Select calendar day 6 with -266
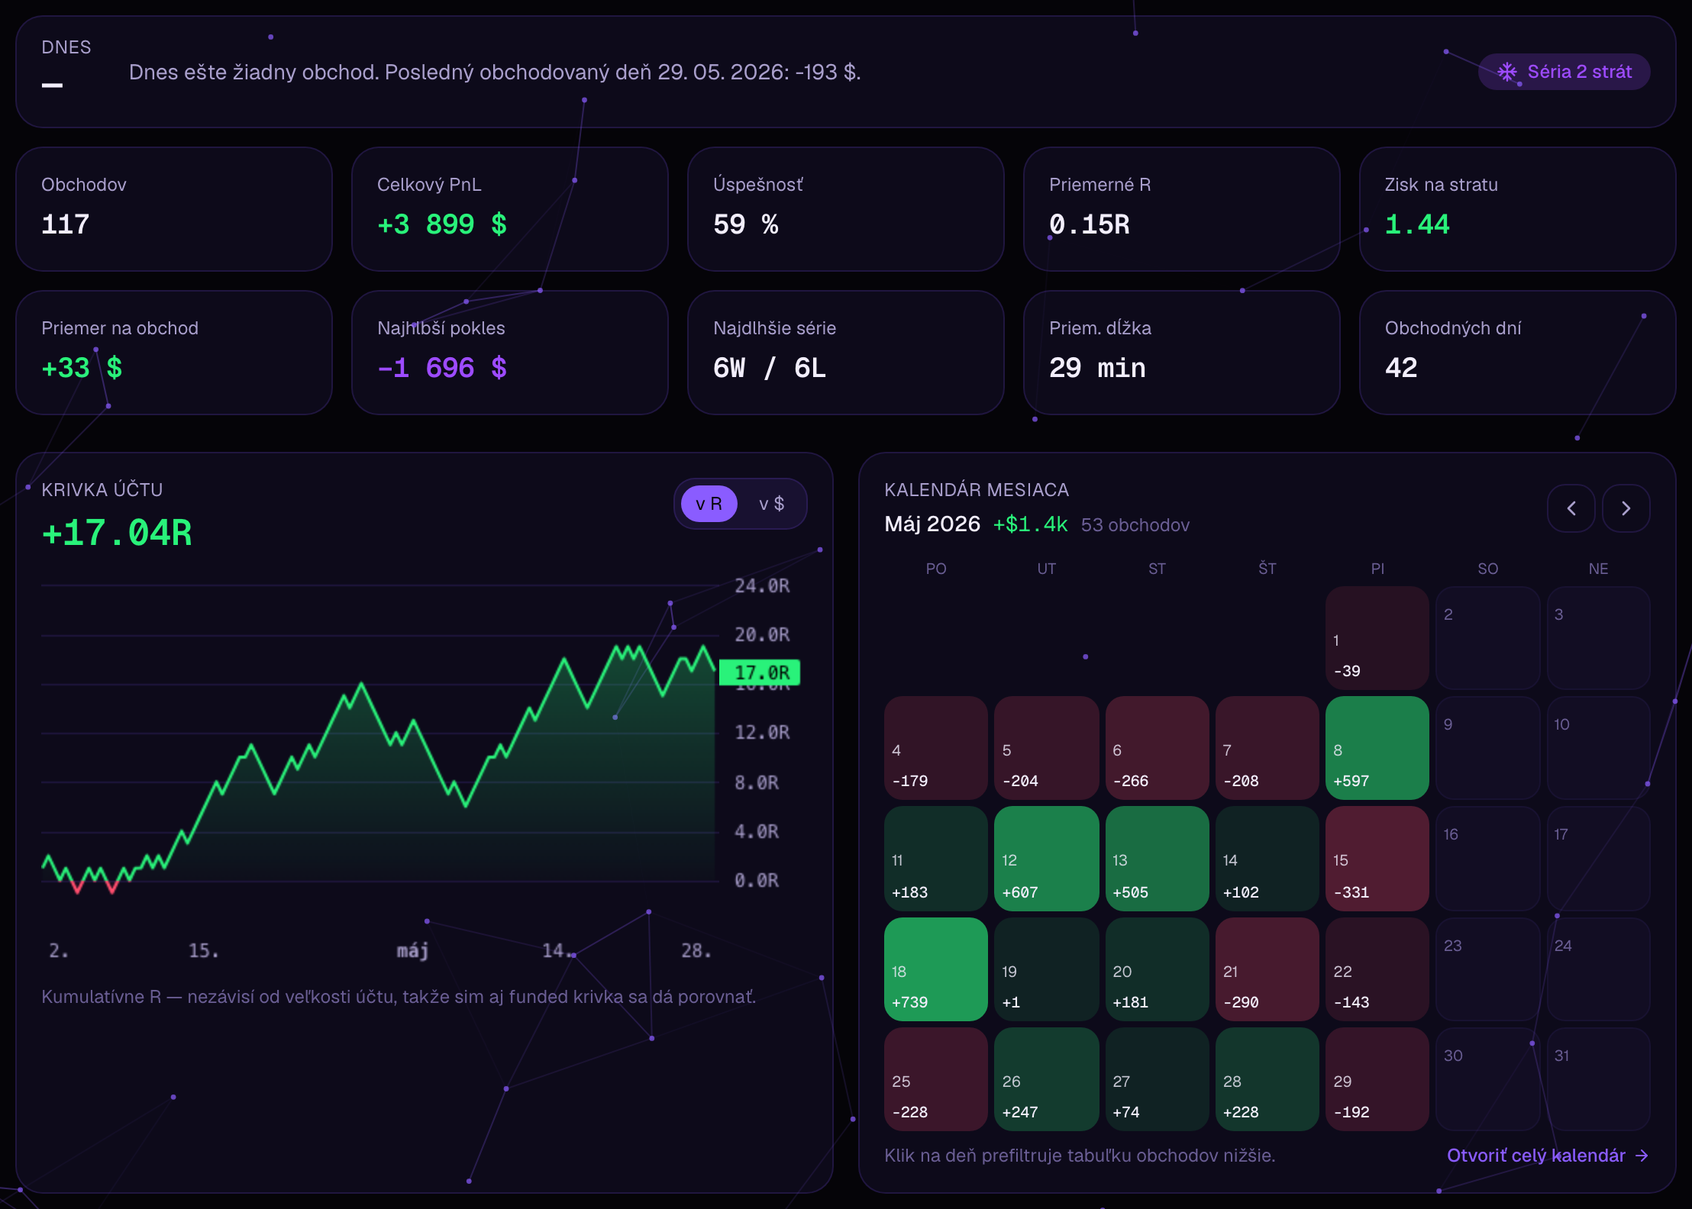This screenshot has width=1692, height=1209. (1157, 748)
